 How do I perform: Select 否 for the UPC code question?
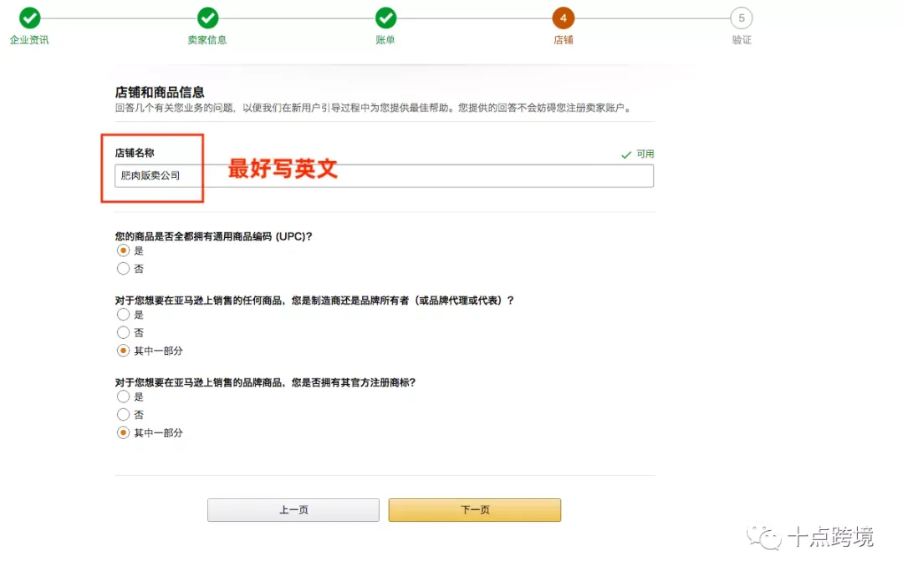point(124,269)
